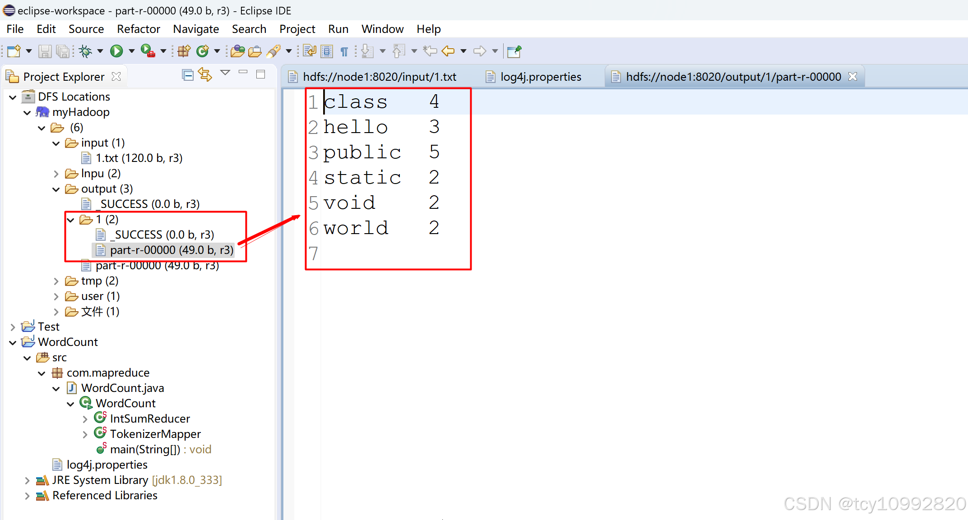Click the New wizard toolbar icon

[14, 51]
